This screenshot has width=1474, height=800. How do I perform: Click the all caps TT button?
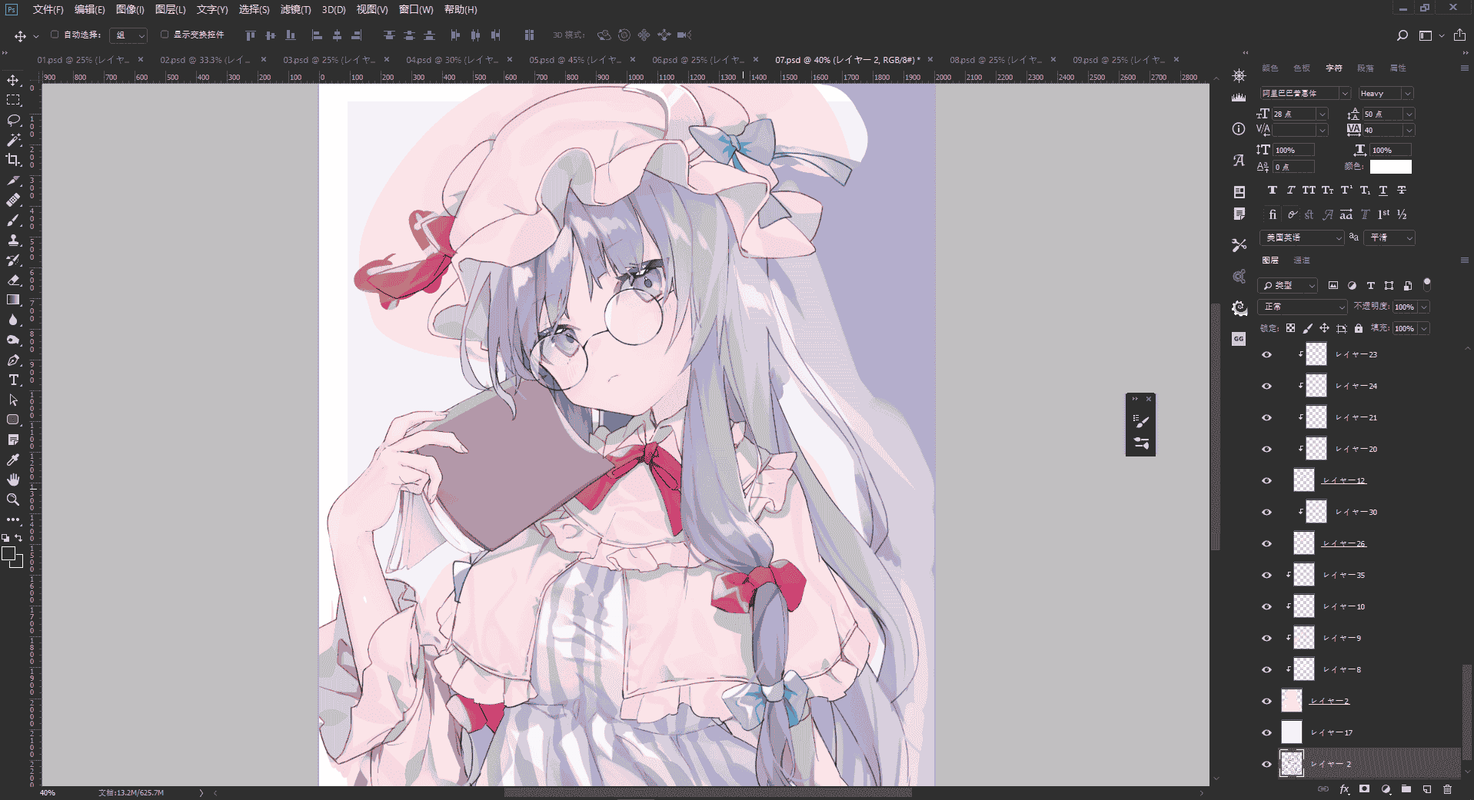[x=1309, y=191]
